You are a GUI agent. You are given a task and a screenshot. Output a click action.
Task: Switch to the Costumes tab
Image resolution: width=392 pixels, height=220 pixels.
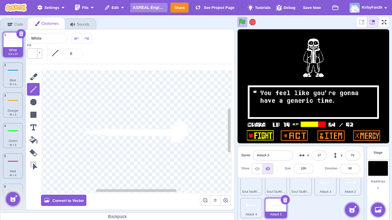(47, 23)
